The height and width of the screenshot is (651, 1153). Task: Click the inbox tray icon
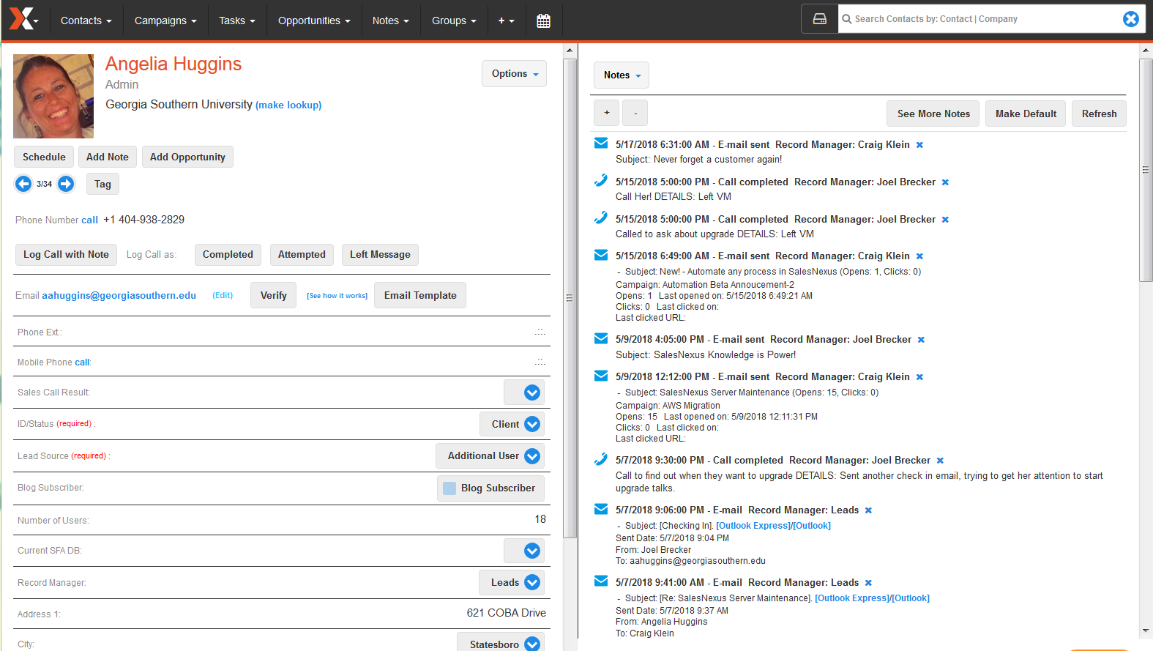tap(820, 19)
